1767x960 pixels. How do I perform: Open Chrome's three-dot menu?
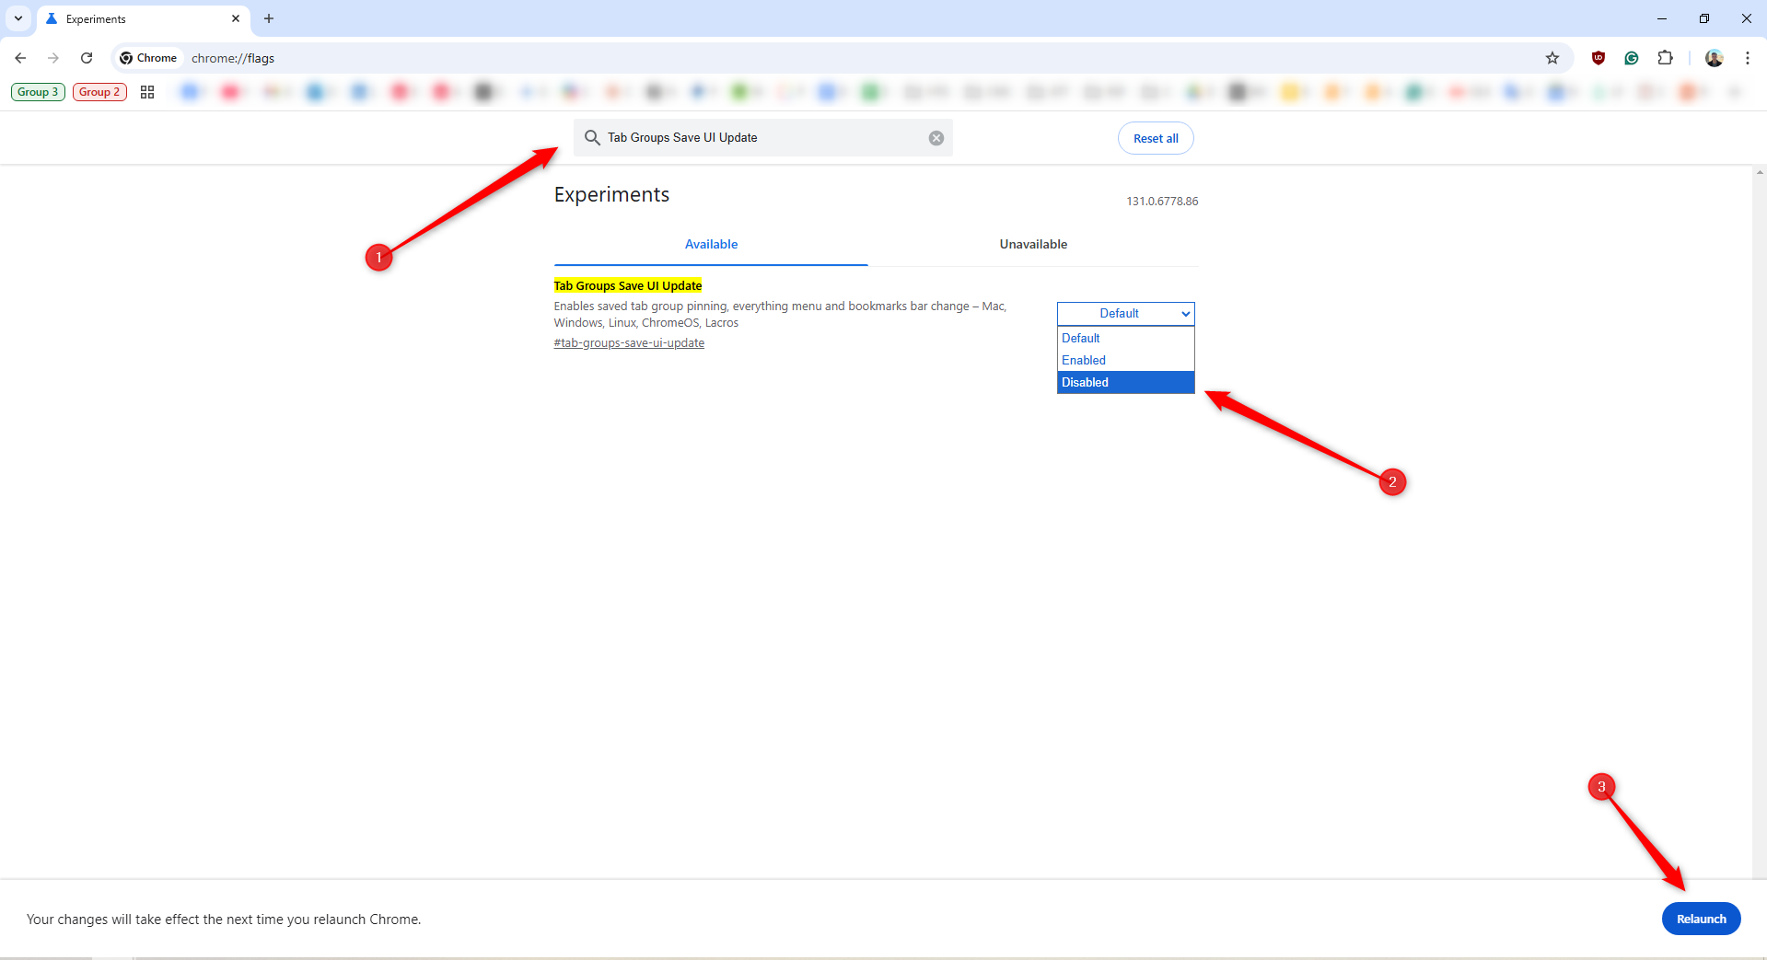[x=1748, y=58]
